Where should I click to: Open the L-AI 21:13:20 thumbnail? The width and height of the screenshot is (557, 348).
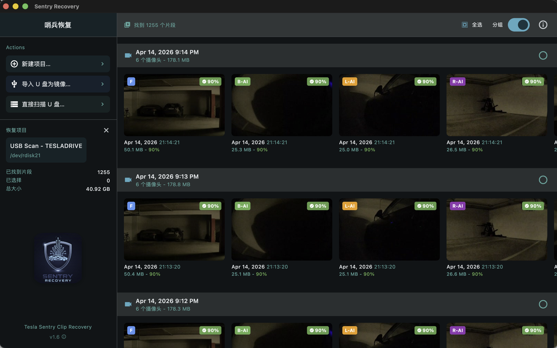click(x=389, y=229)
